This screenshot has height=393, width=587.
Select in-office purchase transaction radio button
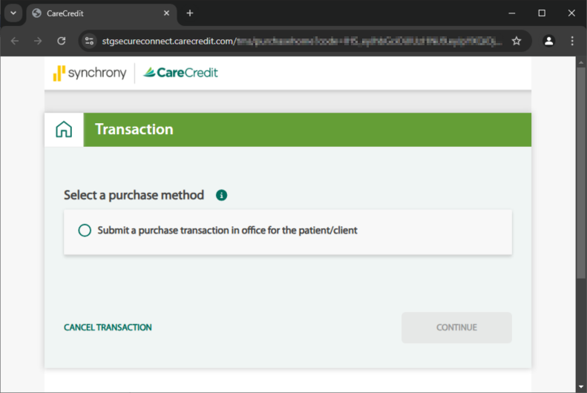85,231
